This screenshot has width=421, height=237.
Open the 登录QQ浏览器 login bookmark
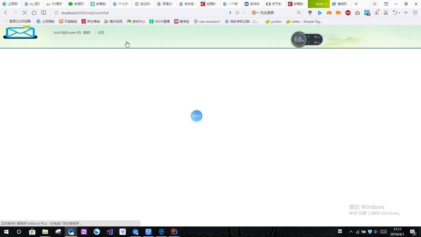pos(17,21)
